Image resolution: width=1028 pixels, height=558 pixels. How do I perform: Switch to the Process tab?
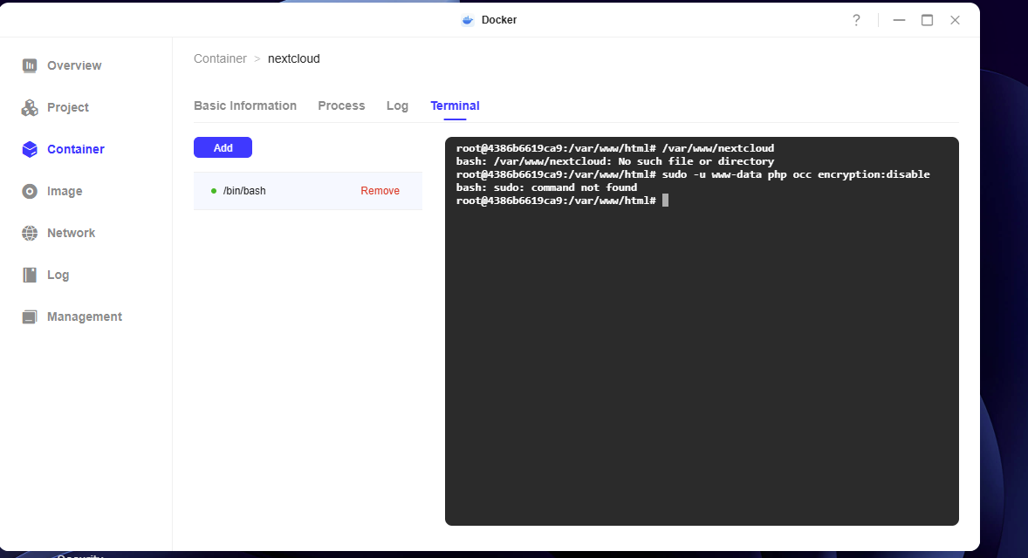click(x=341, y=106)
